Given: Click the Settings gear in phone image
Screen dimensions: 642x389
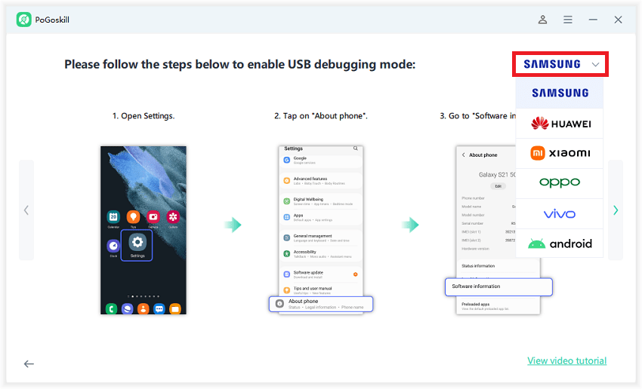Looking at the screenshot, I should pos(137,244).
